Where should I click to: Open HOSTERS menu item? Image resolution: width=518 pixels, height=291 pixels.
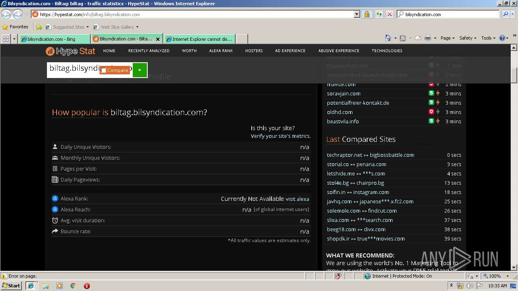pos(254,51)
